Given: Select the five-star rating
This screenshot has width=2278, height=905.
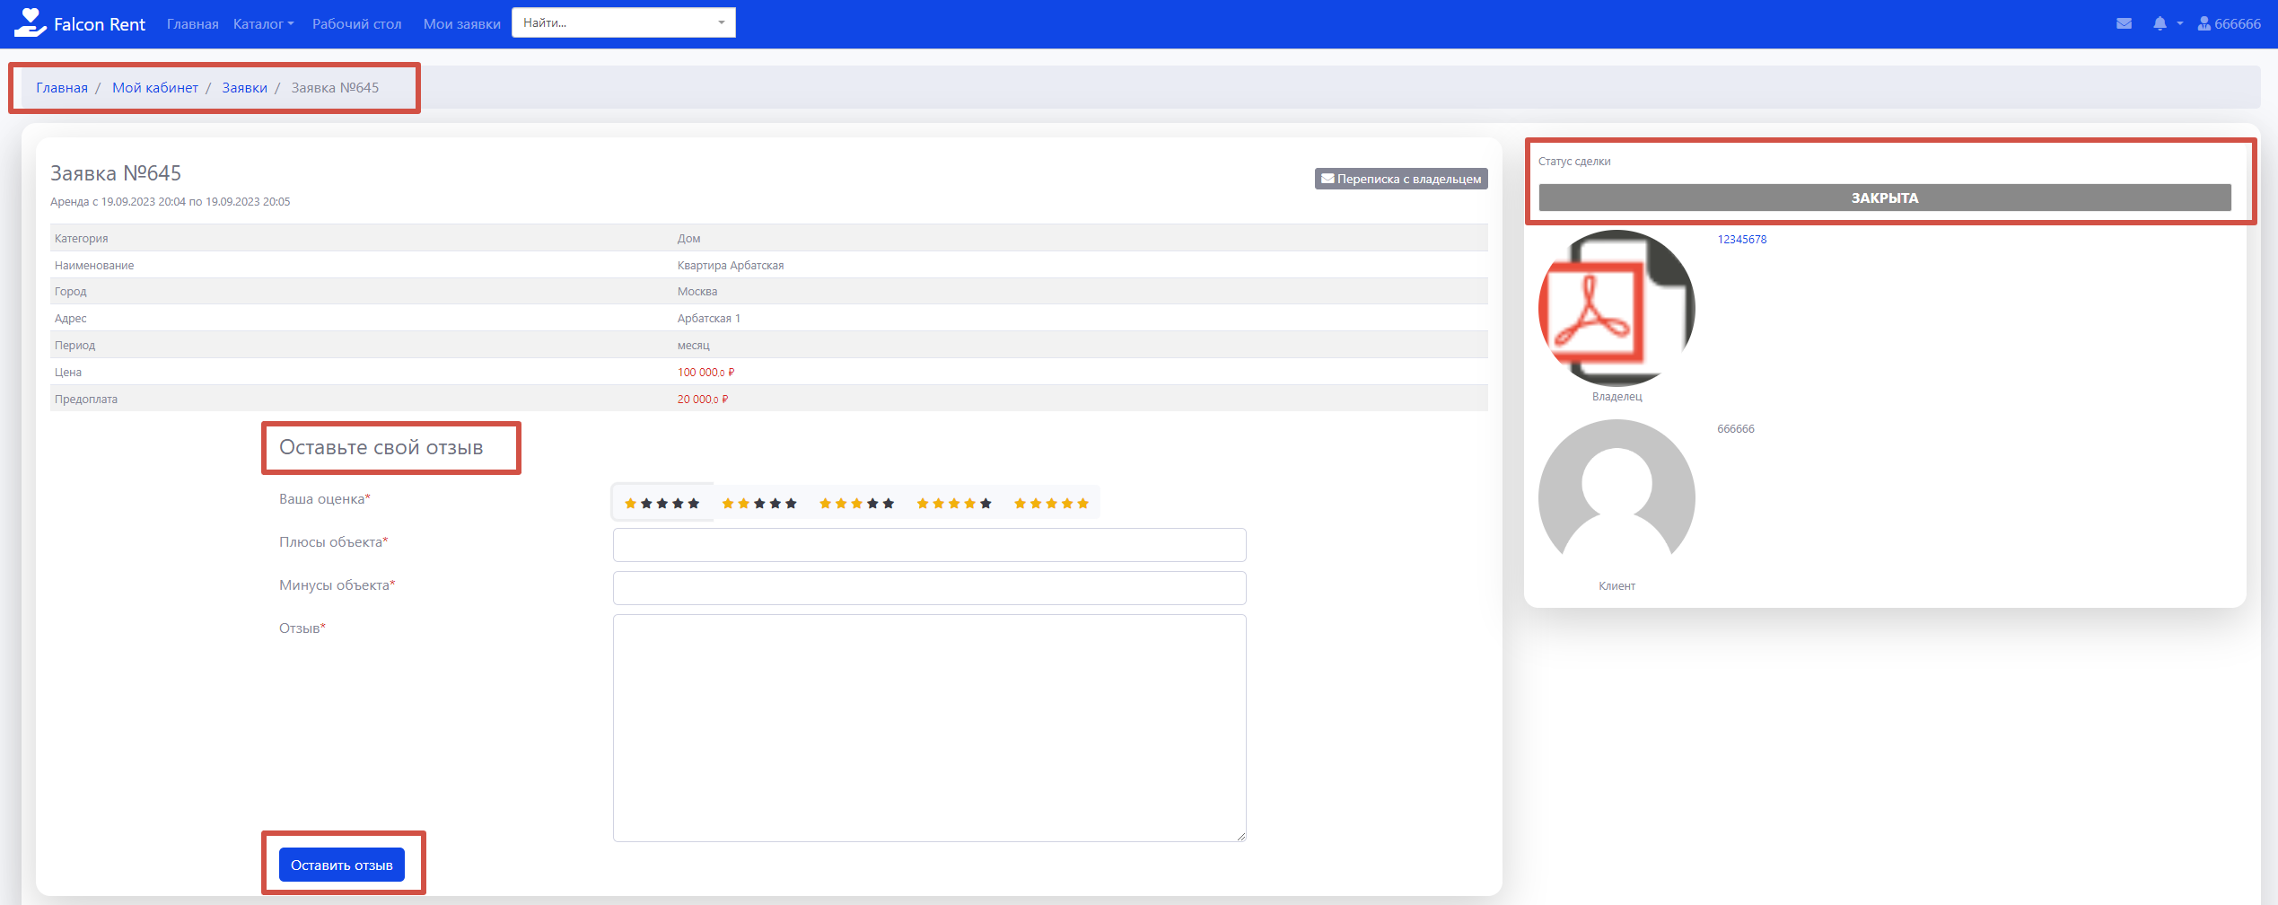Looking at the screenshot, I should [x=1051, y=504].
